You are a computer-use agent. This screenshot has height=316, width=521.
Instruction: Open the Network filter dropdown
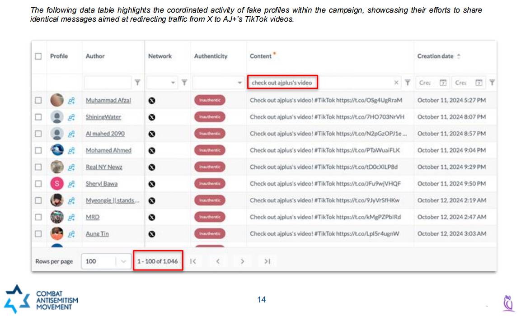pyautogui.click(x=162, y=82)
